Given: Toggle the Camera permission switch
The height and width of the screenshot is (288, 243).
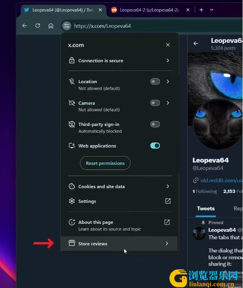Looking at the screenshot, I should [x=155, y=103].
